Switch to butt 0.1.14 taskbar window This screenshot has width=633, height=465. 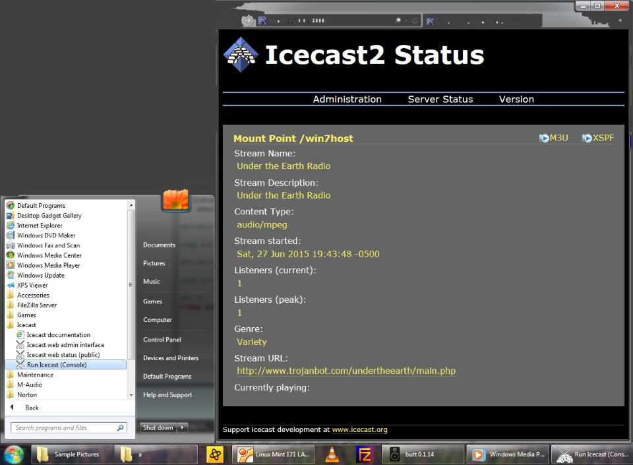click(x=423, y=454)
